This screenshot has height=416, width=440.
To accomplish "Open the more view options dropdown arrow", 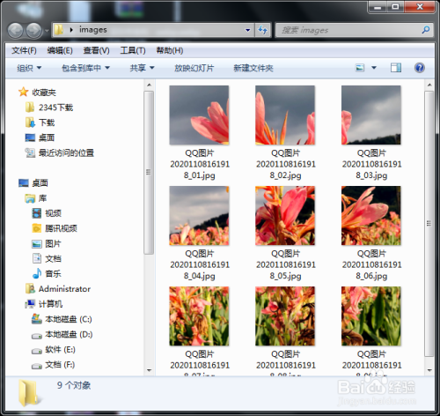I will click(x=374, y=68).
